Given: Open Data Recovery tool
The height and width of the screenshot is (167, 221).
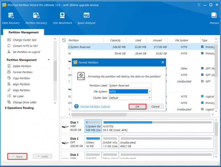Looking at the screenshot, I should pyautogui.click(x=11, y=18).
